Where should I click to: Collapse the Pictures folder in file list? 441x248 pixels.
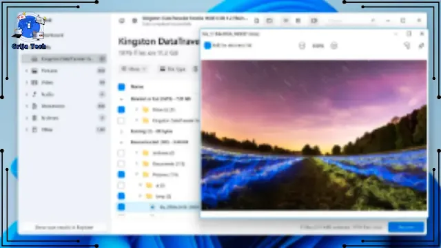point(136,174)
